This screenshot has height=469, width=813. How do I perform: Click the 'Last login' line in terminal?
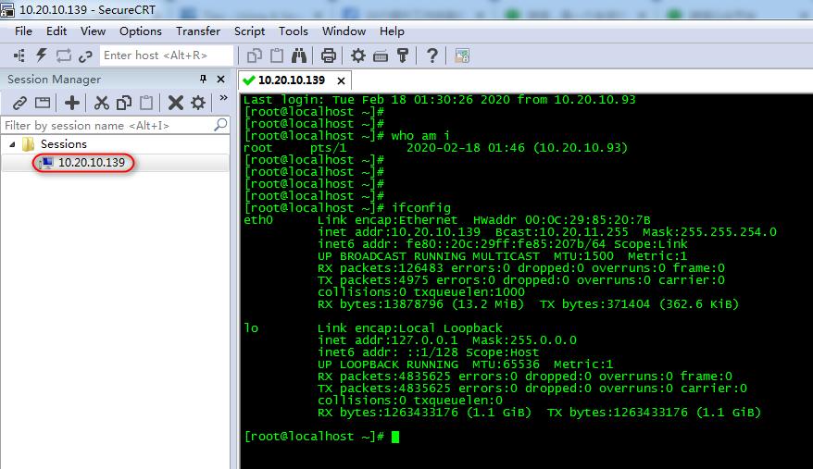pyautogui.click(x=440, y=100)
